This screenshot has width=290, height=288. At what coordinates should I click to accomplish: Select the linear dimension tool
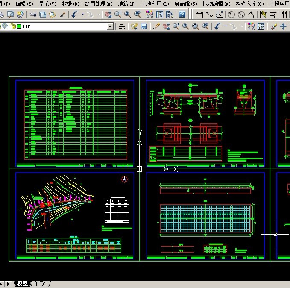[x=199, y=15]
